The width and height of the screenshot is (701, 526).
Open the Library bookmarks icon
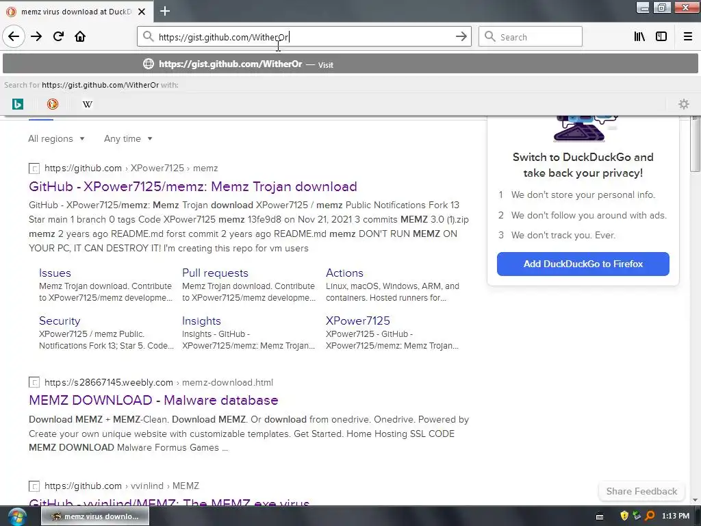point(639,37)
